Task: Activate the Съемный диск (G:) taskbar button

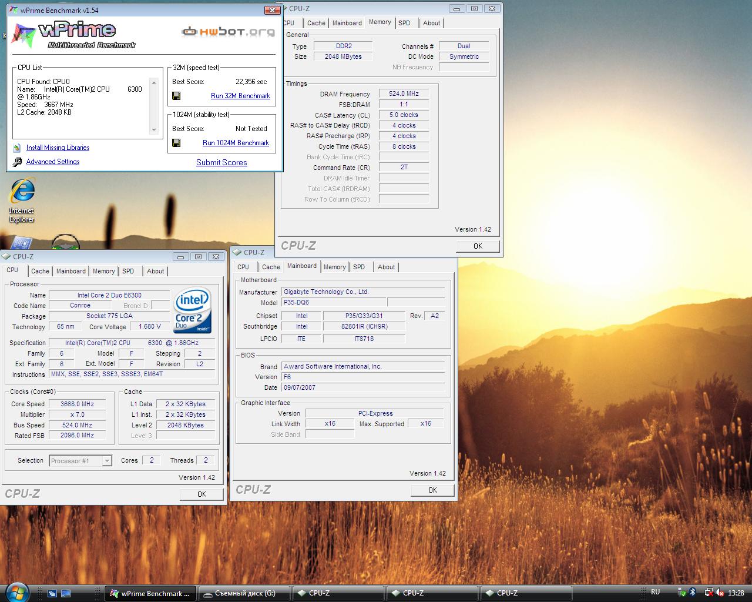Action: click(244, 593)
